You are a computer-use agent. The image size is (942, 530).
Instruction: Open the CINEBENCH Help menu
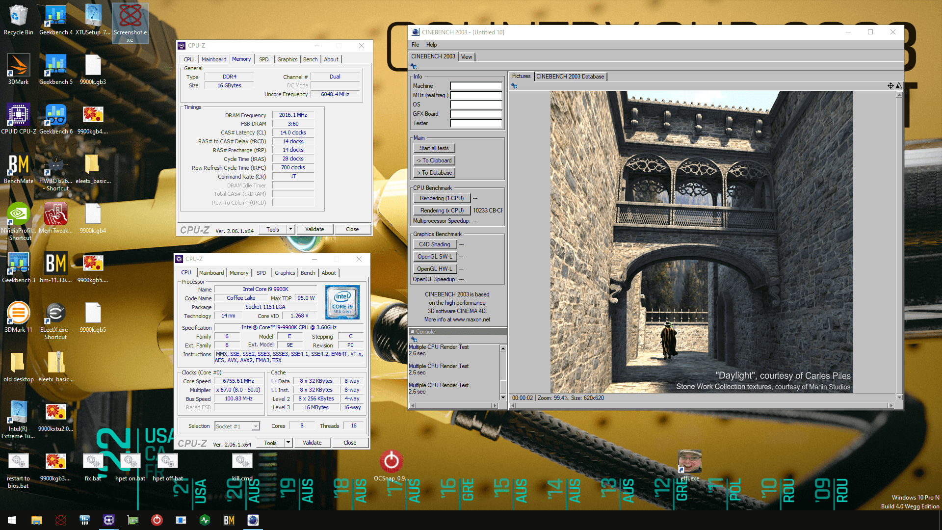pyautogui.click(x=431, y=45)
